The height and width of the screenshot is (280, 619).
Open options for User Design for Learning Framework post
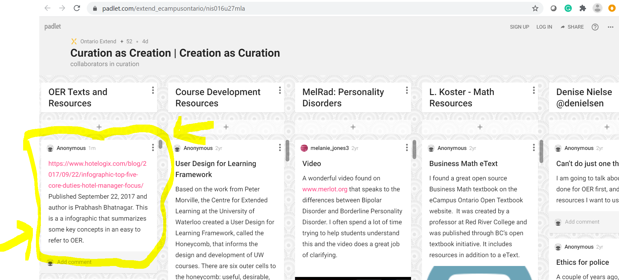pyautogui.click(x=280, y=147)
